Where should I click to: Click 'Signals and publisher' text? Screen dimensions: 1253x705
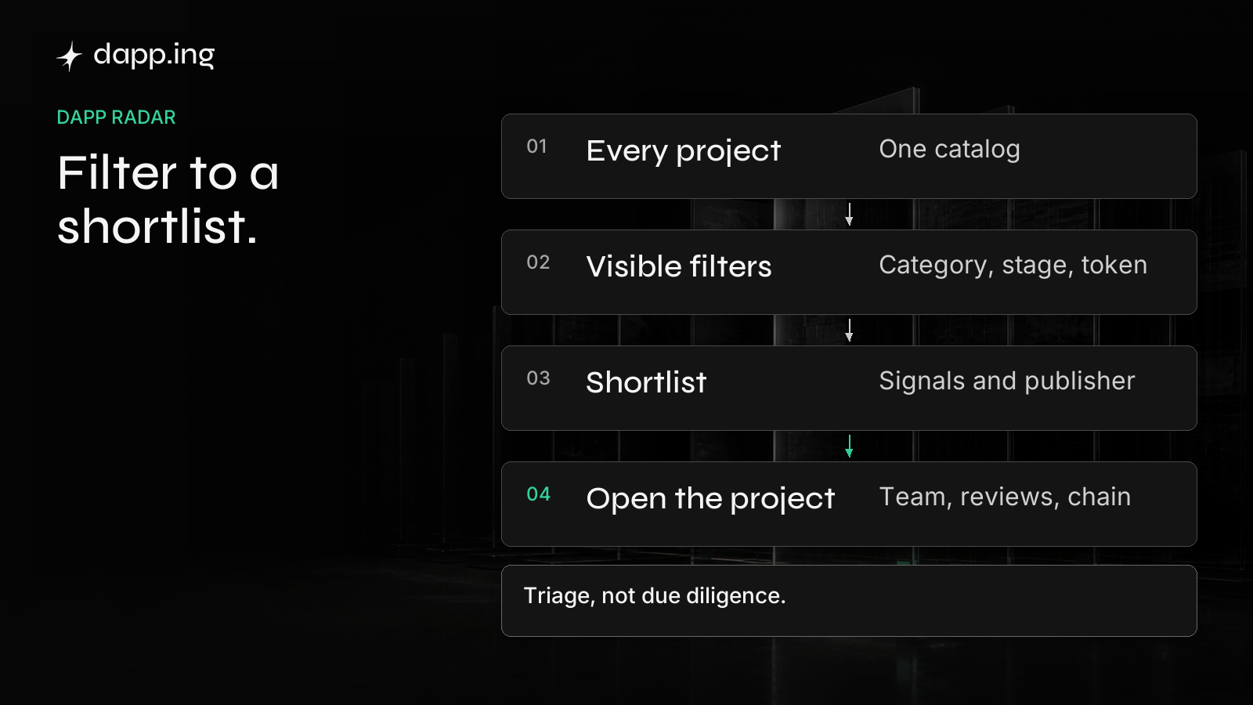point(1006,381)
